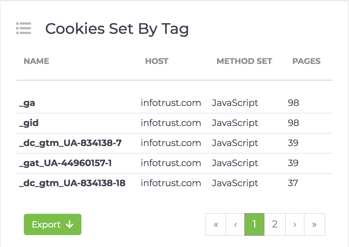Go to next page with single-right arrow

[295, 224]
